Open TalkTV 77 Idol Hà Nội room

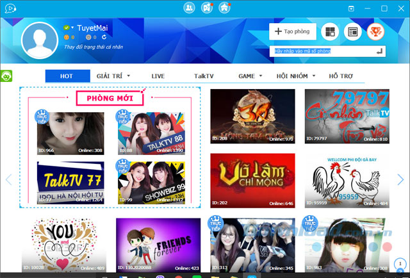pos(70,183)
